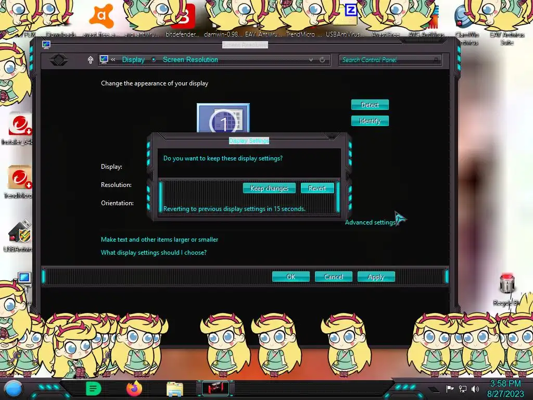
Task: Open What display settings should I choose link
Action: point(154,253)
